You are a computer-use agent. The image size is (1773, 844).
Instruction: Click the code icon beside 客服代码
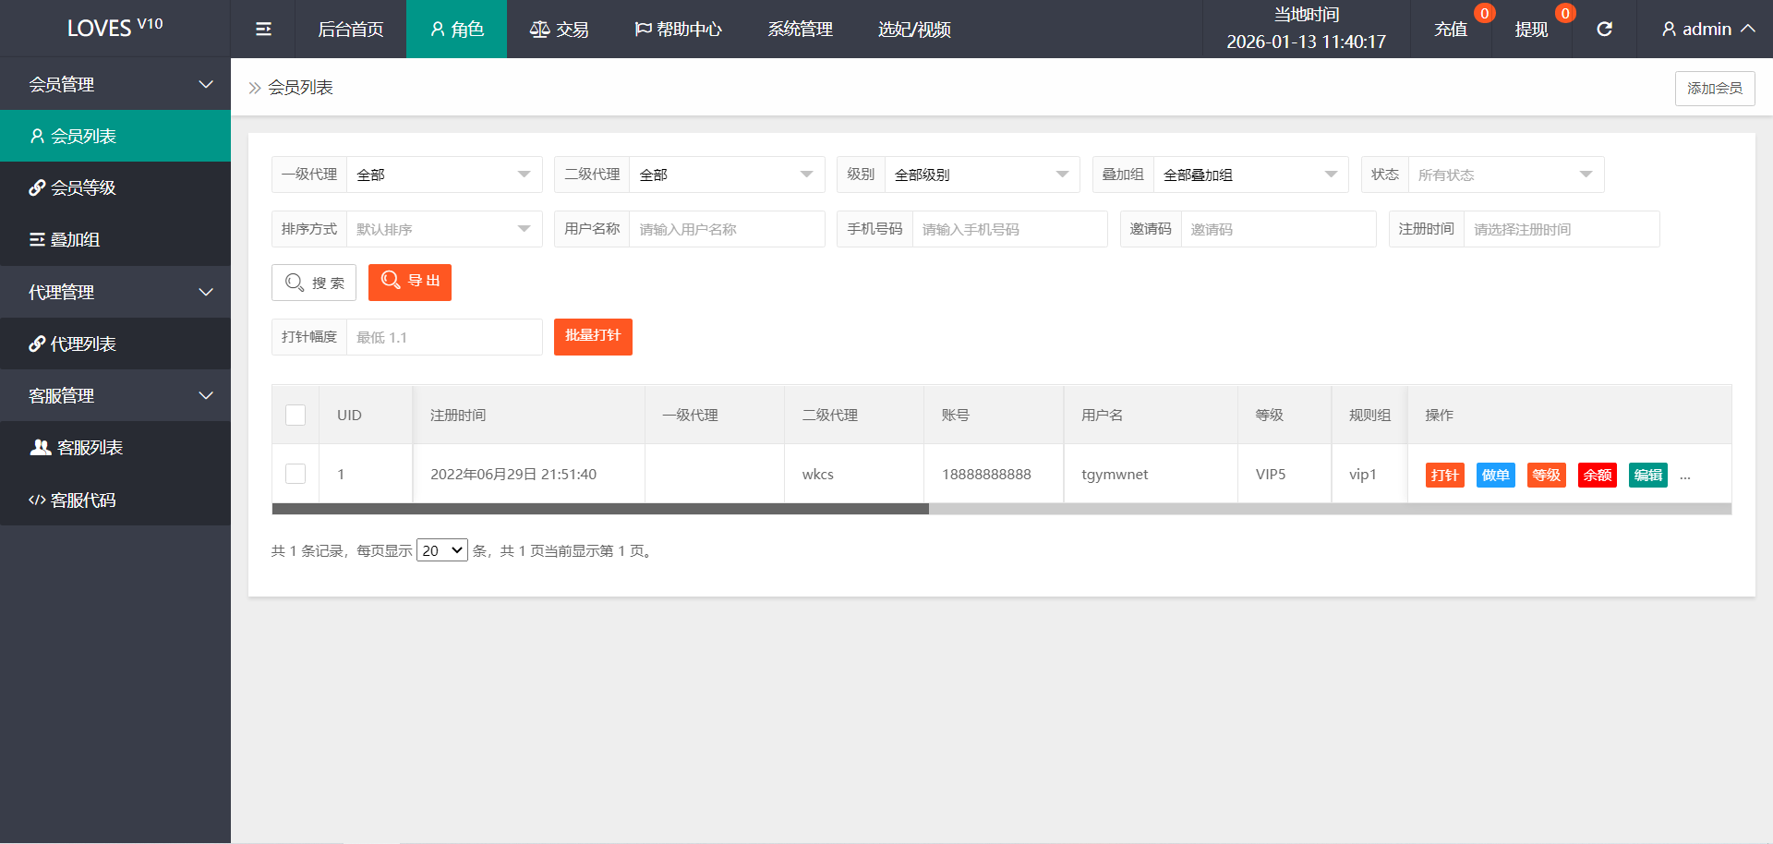37,500
